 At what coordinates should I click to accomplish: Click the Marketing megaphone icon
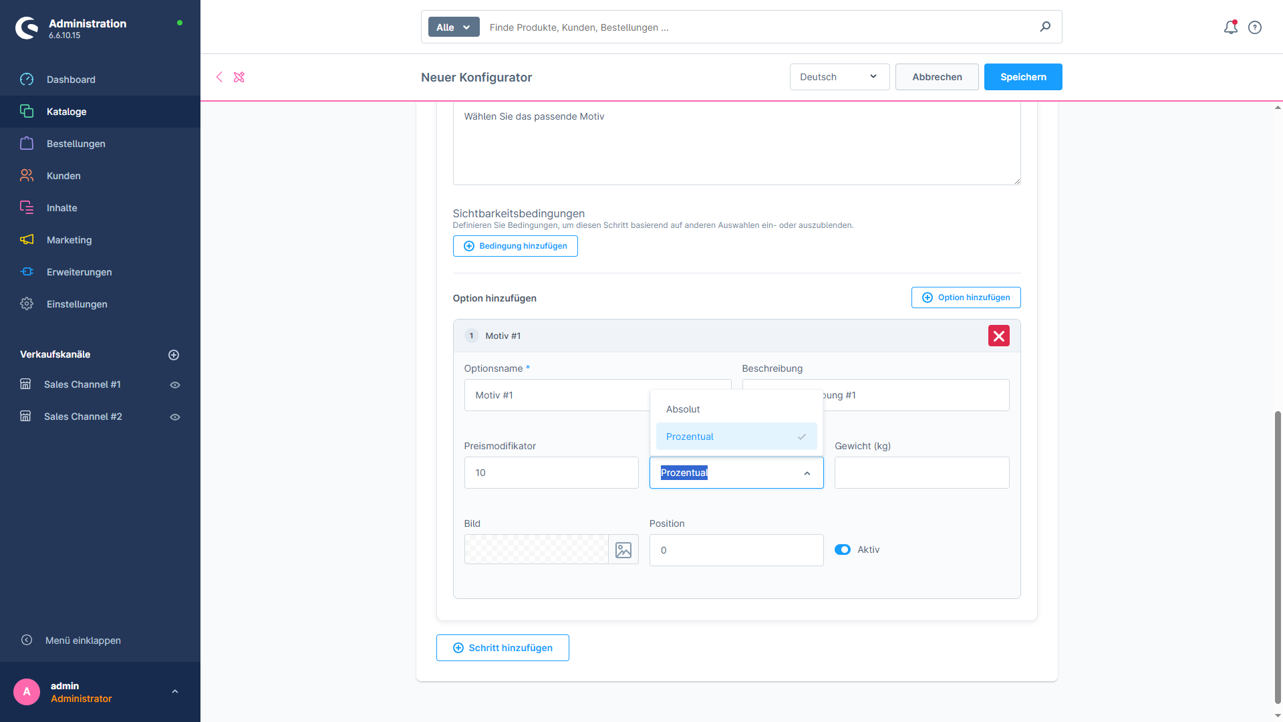point(27,240)
